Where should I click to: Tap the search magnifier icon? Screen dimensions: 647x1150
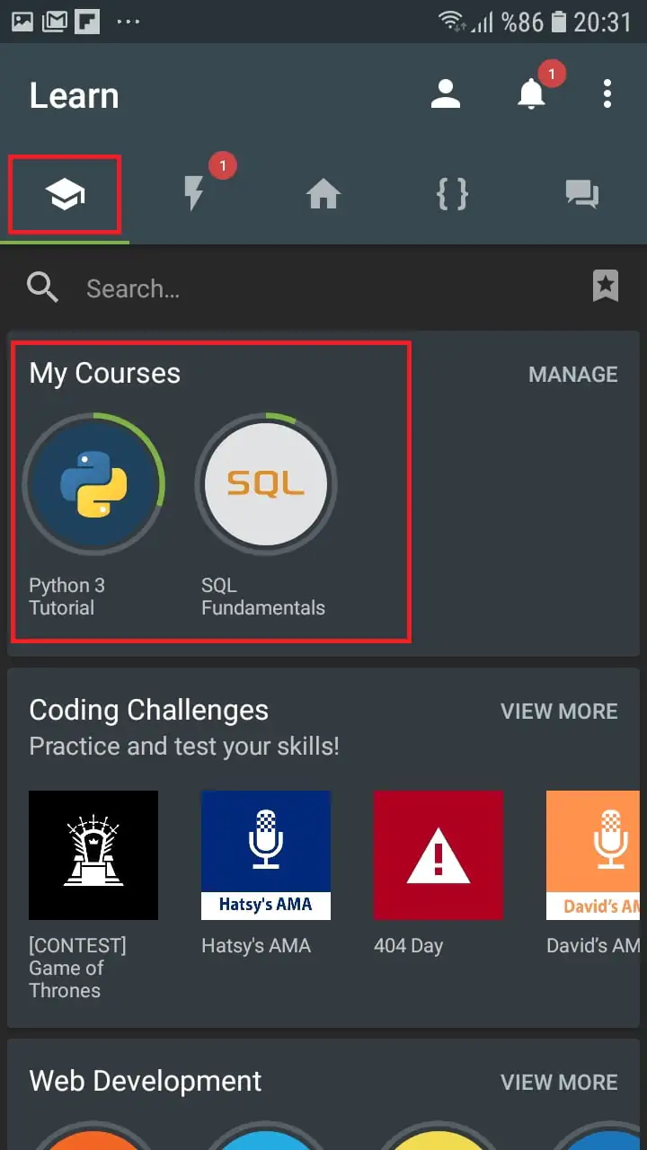pos(42,287)
